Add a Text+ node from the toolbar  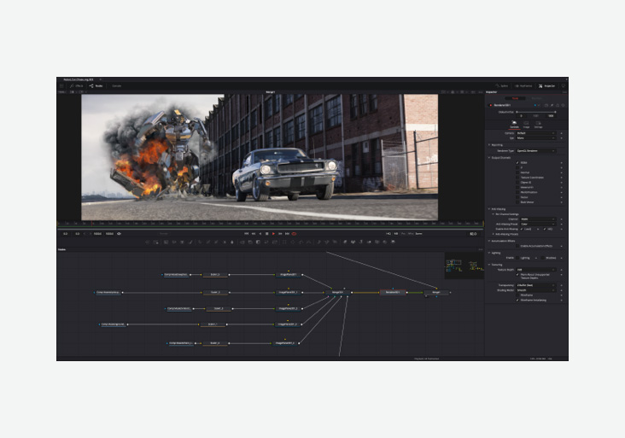pyautogui.click(x=182, y=242)
